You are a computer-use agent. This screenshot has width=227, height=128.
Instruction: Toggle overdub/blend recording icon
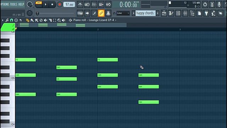(101, 5)
